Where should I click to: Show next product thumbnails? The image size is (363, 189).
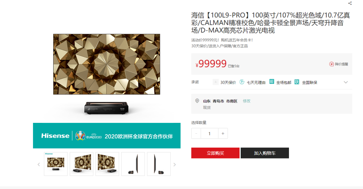(x=175, y=164)
